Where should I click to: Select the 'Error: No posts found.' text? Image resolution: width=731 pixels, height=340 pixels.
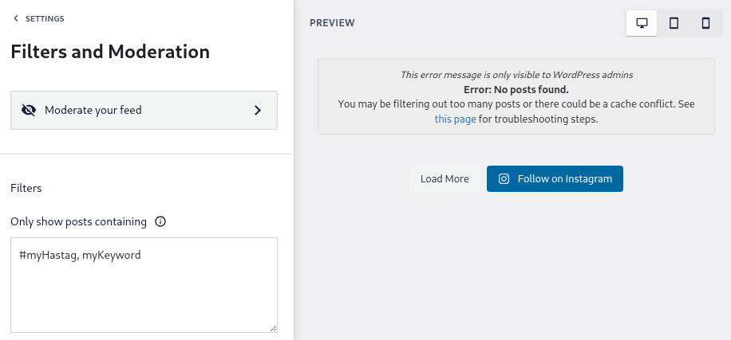pos(516,89)
